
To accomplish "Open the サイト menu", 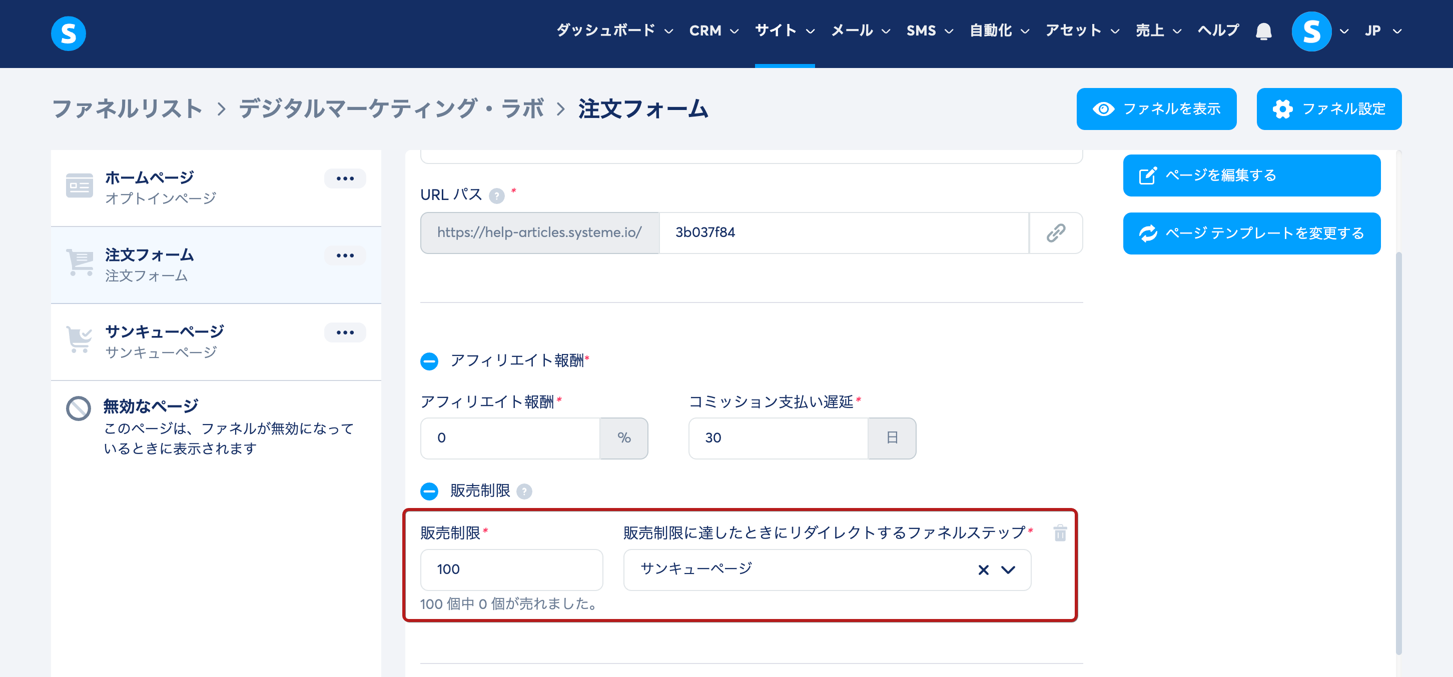I will pos(785,30).
